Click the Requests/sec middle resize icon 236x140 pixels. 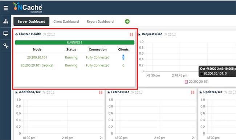click(170, 34)
